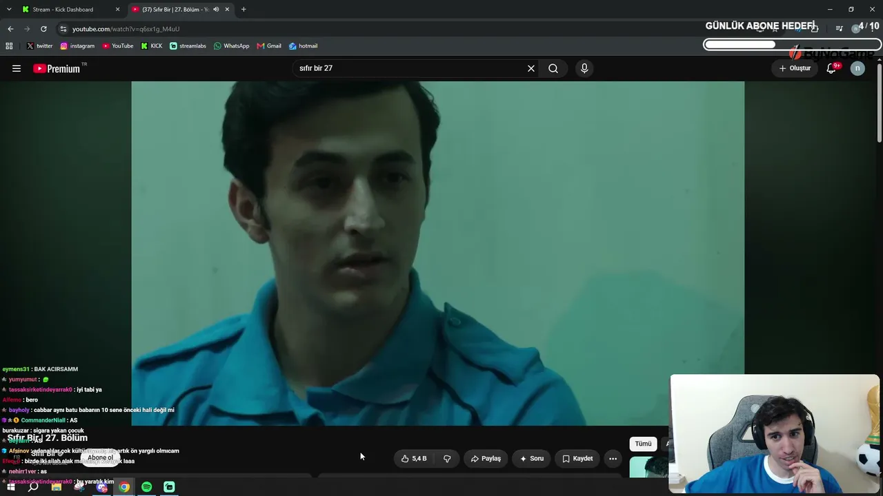
Task: Open the WhatsApp bookmark
Action: point(232,46)
